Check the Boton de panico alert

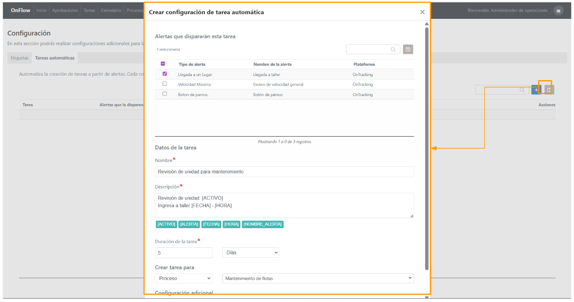(165, 94)
